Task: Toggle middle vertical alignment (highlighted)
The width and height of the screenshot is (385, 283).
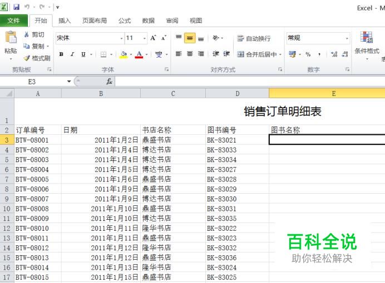Action: (190, 38)
